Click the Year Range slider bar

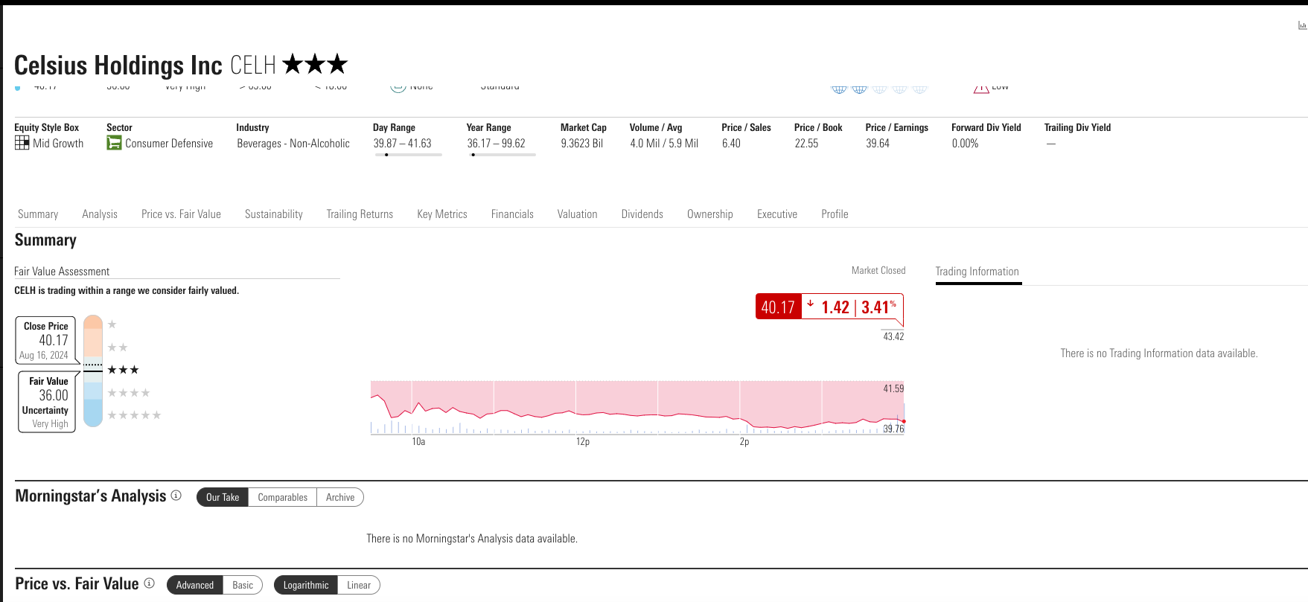click(x=502, y=155)
